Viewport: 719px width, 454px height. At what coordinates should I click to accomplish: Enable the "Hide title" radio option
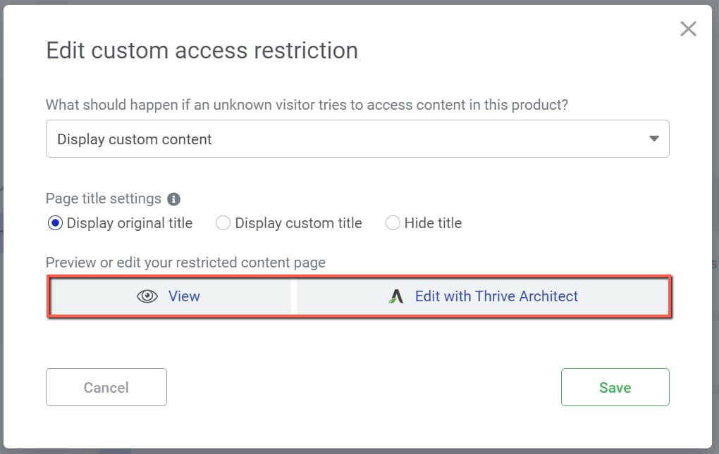(x=393, y=223)
